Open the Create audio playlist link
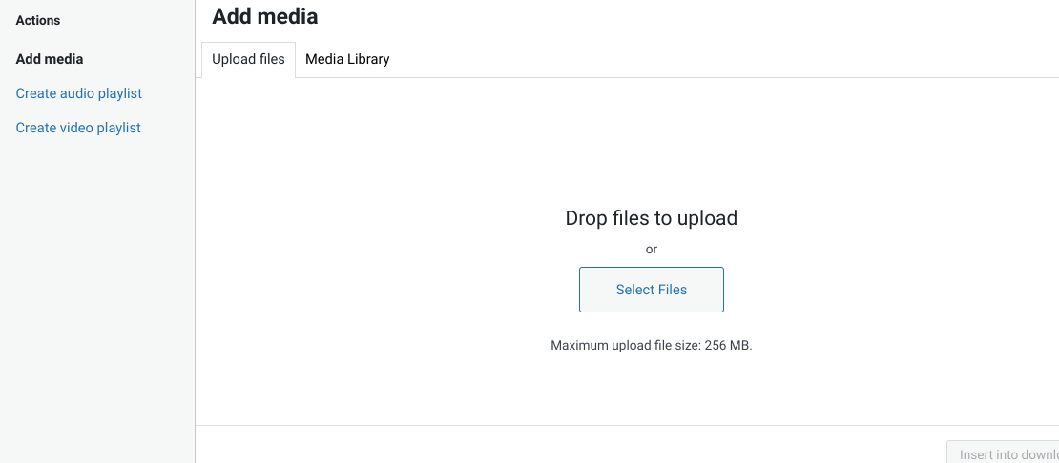This screenshot has height=463, width=1059. pos(79,93)
